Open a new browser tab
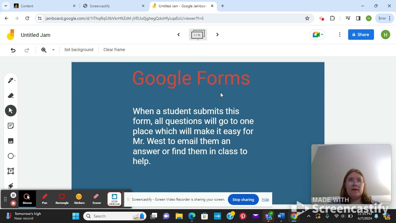Screen dimensions: 396x223 [x=222, y=6]
